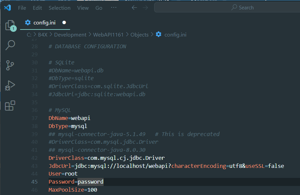Image resolution: width=300 pixels, height=195 pixels.
Task: Open the View menu
Action: click(x=83, y=8)
